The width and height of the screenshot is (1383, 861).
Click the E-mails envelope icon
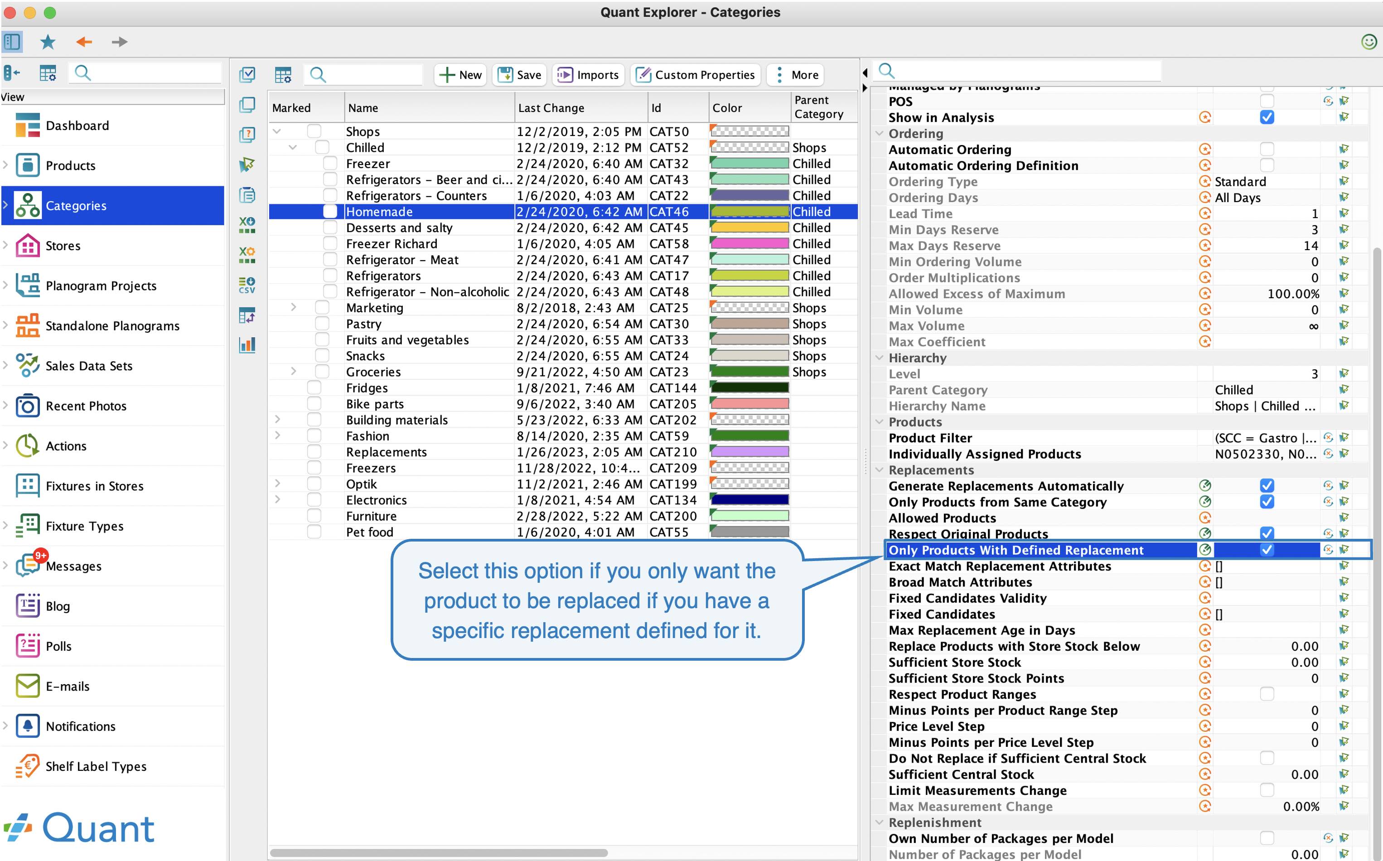coord(27,686)
